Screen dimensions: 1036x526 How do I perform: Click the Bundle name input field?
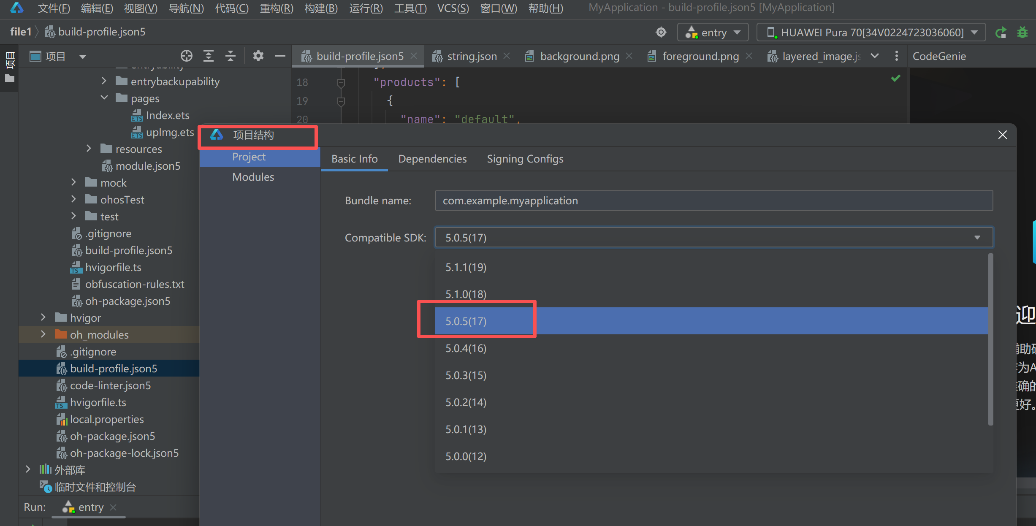pyautogui.click(x=714, y=201)
